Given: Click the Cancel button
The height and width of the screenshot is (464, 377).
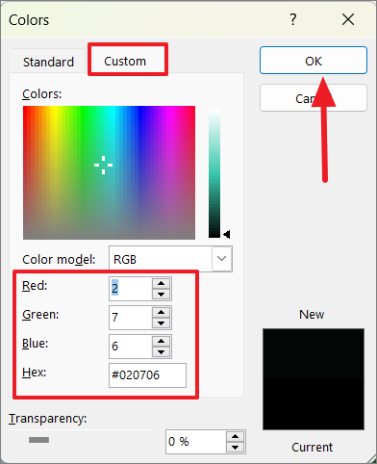Looking at the screenshot, I should [x=314, y=98].
